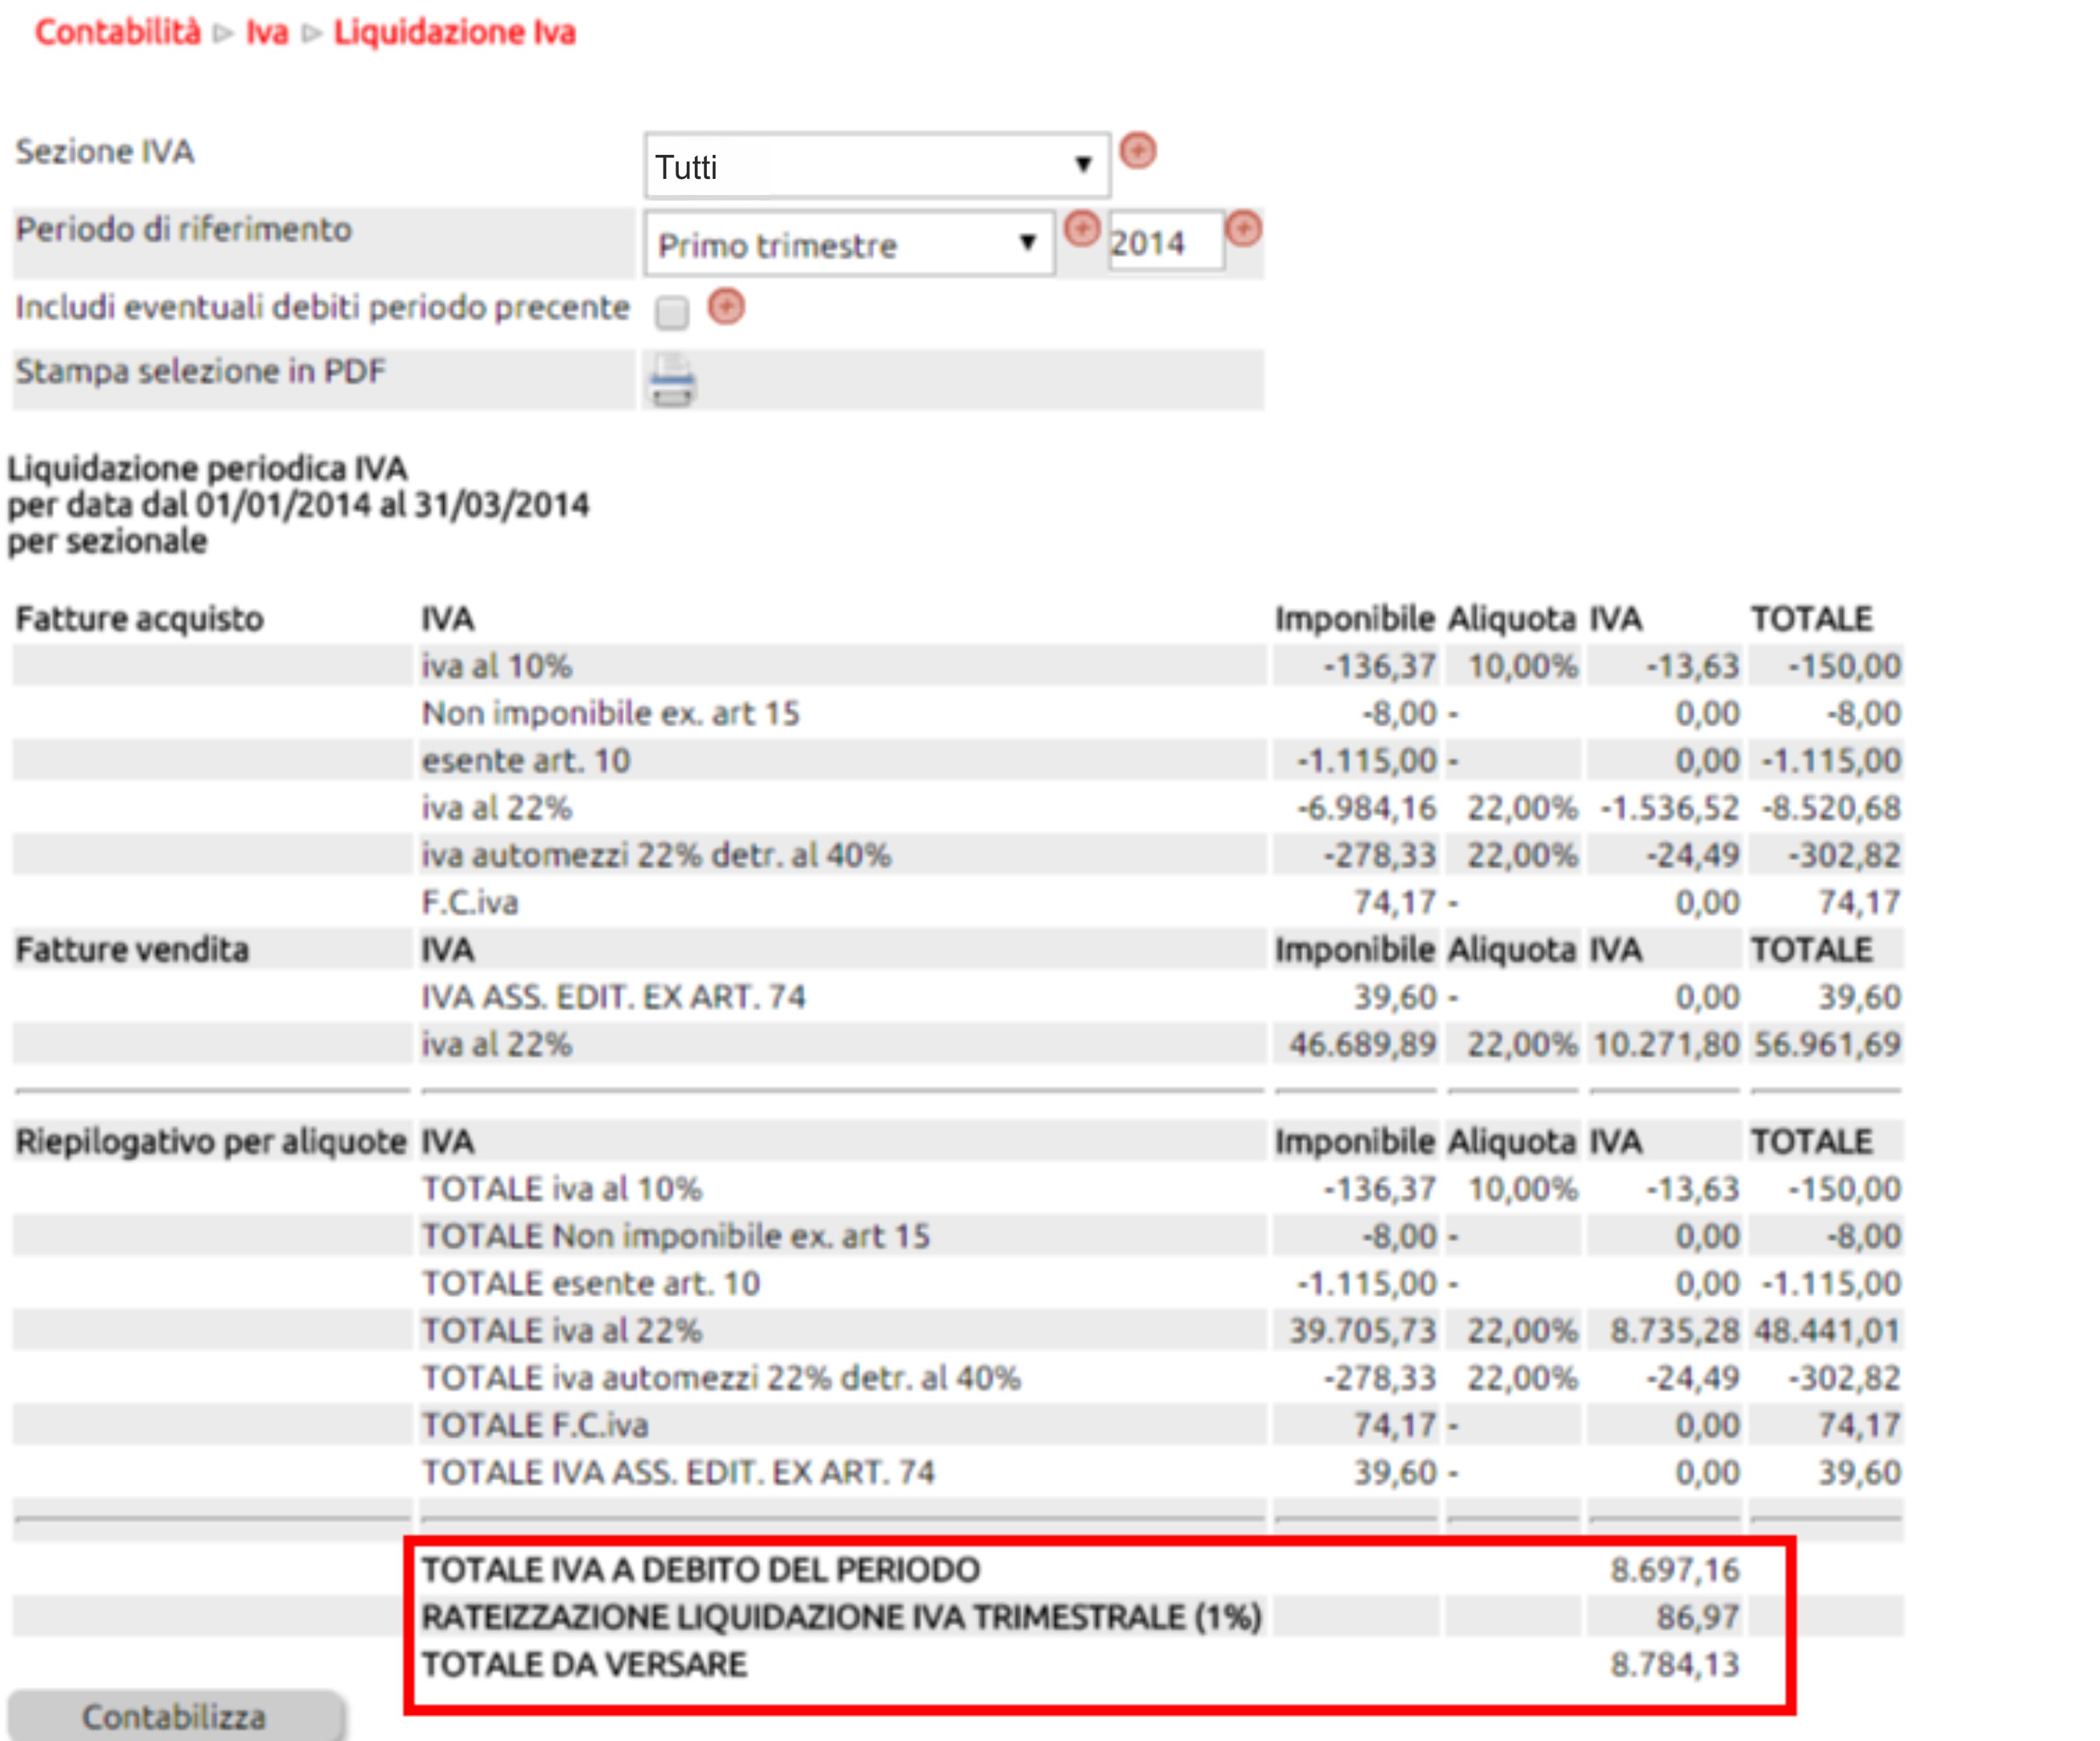Image resolution: width=2100 pixels, height=1741 pixels.
Task: Go to Iva in the breadcrumb
Action: click(267, 32)
